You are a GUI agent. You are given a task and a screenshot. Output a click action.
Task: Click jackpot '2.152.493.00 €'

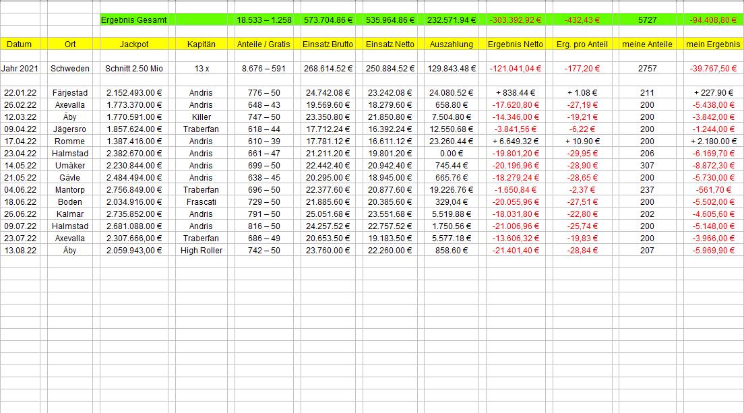point(134,92)
